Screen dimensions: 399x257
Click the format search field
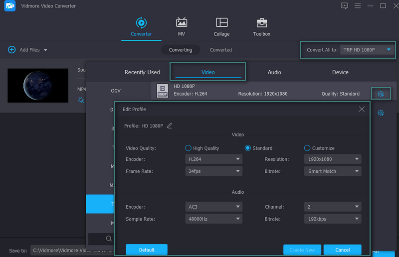click(x=101, y=239)
